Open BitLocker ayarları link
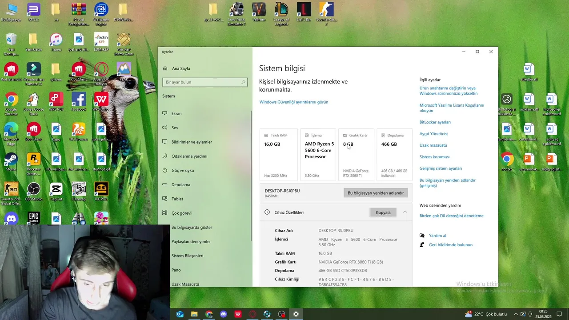 pyautogui.click(x=435, y=122)
